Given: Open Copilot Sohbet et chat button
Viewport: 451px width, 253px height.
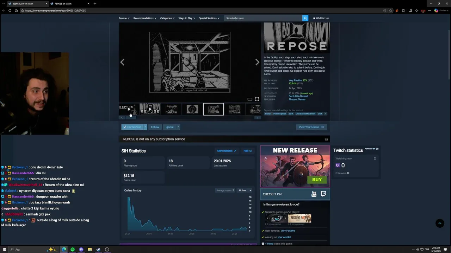Looking at the screenshot, I should point(441,11).
